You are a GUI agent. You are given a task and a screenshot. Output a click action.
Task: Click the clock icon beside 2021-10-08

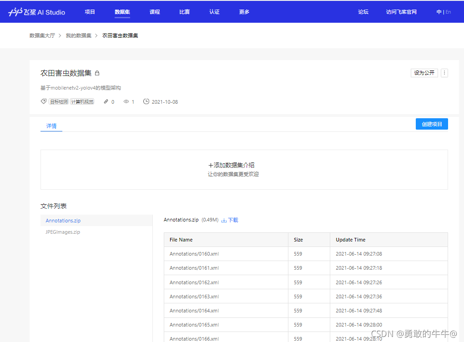(x=146, y=101)
